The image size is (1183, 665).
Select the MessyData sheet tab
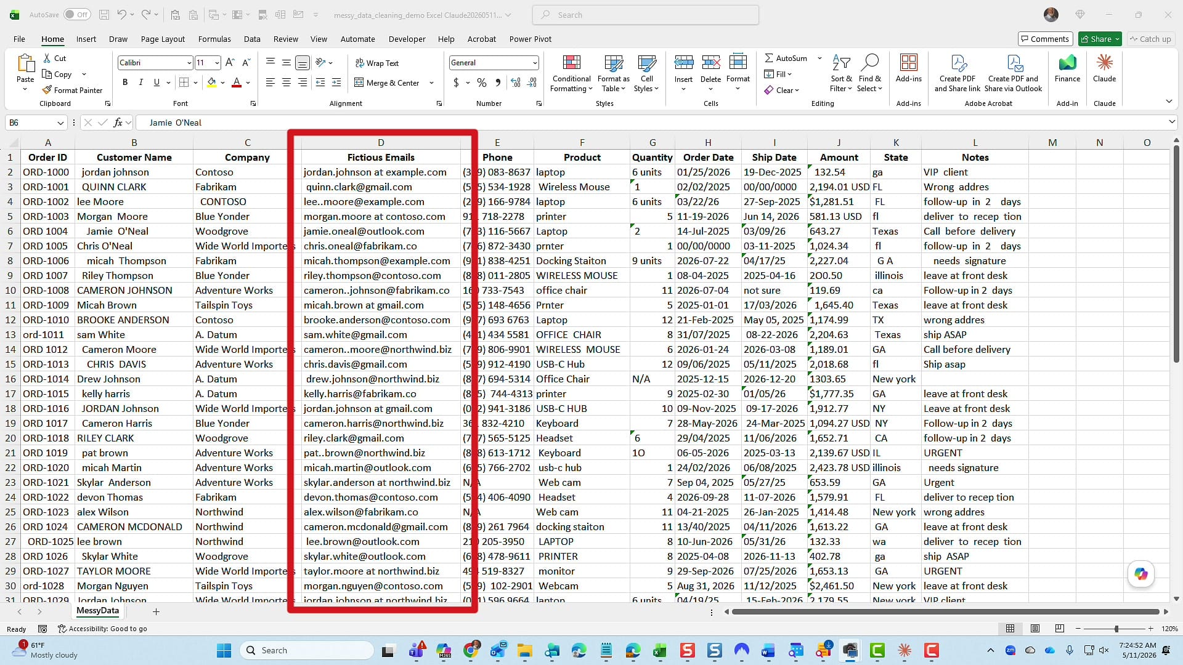click(97, 611)
